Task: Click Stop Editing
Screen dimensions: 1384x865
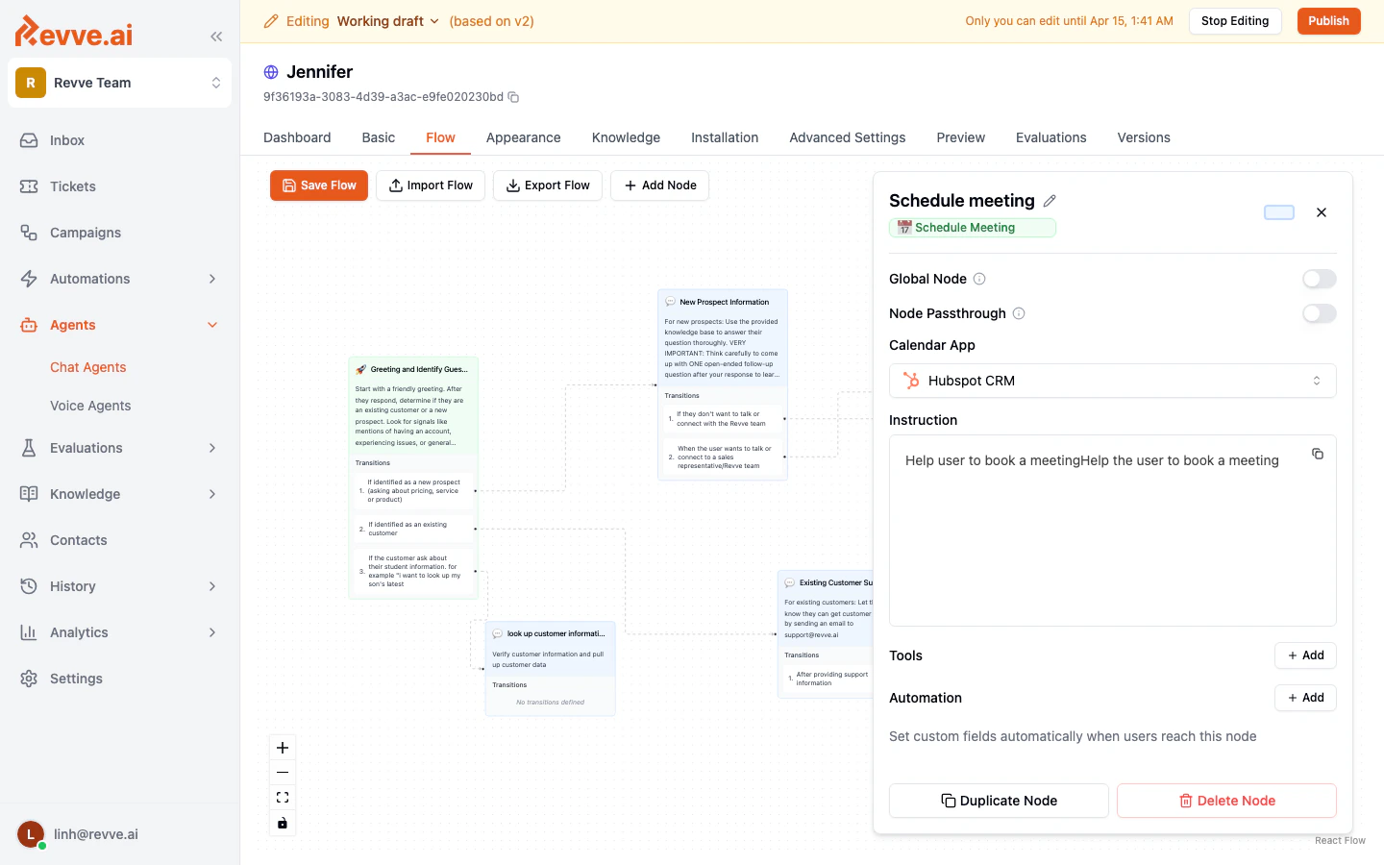Action: [1235, 21]
